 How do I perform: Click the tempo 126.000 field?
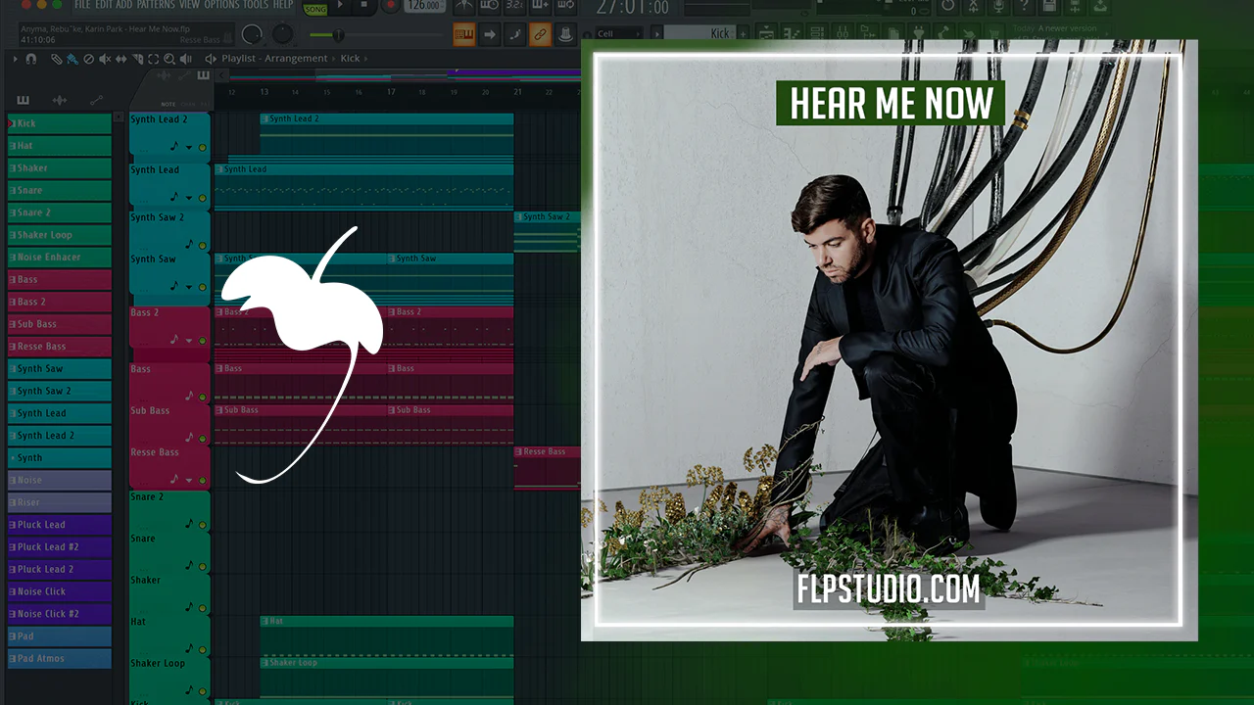[x=425, y=6]
